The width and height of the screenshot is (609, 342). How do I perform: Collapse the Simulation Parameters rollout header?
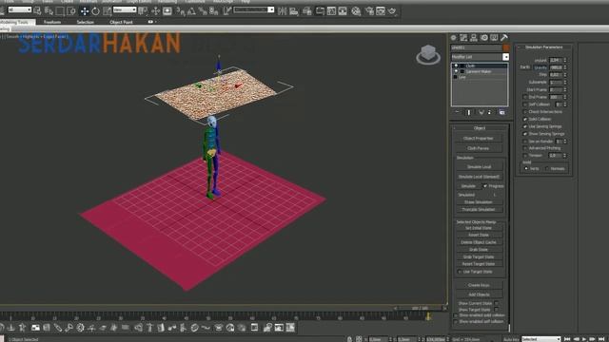pos(543,47)
